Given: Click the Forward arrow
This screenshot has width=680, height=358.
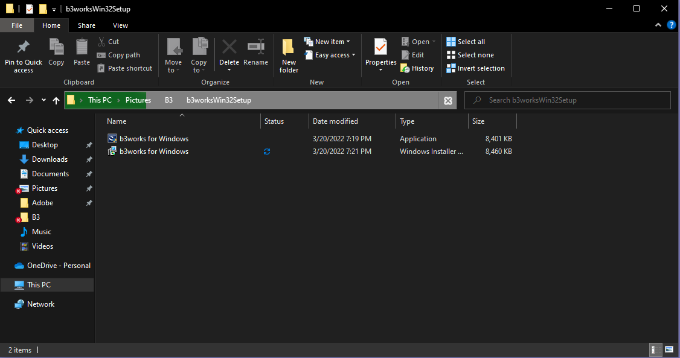Looking at the screenshot, I should (29, 101).
